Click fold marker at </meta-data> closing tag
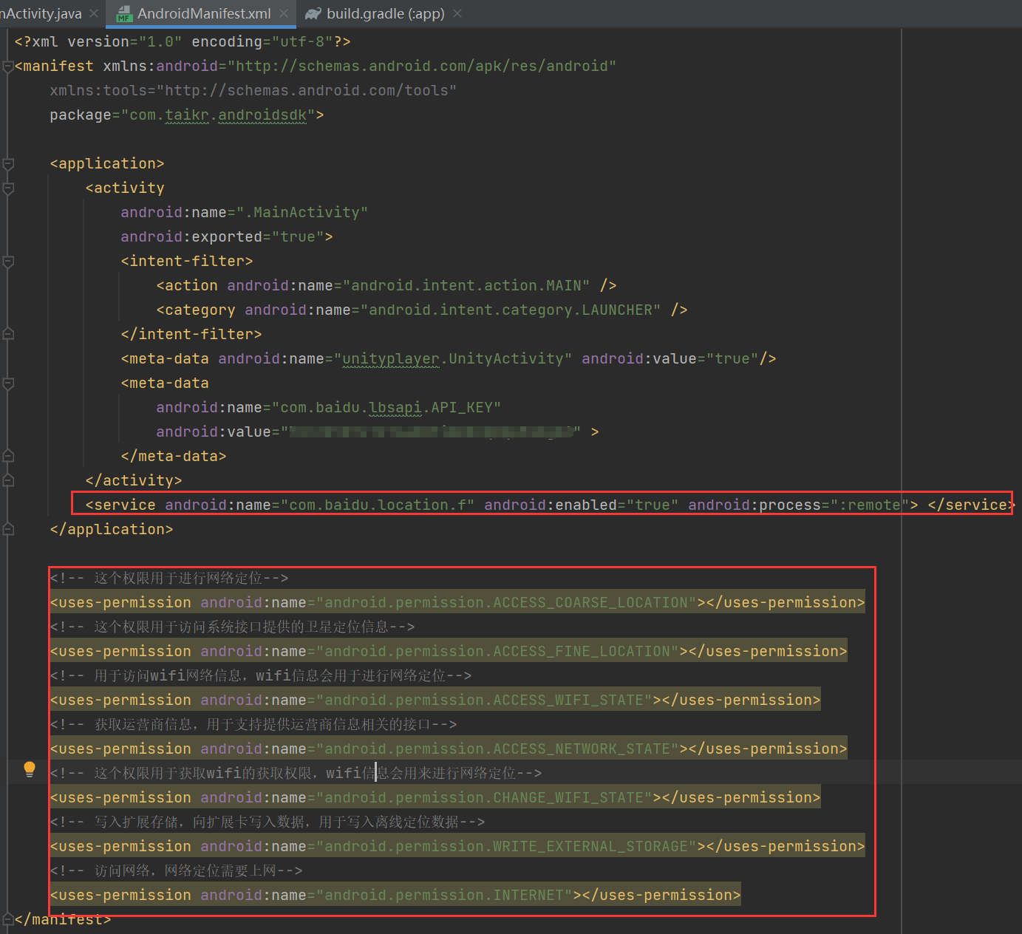Screen dimensions: 1022x934 coord(8,456)
